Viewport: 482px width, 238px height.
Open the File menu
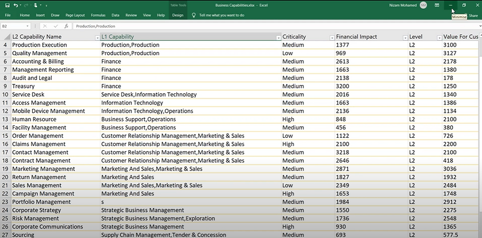coord(8,15)
